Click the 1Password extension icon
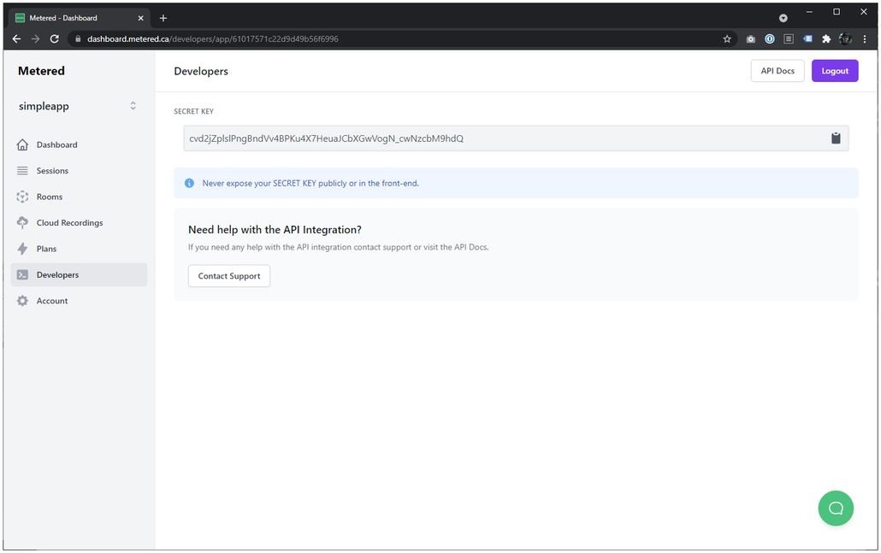The image size is (881, 553). (770, 38)
